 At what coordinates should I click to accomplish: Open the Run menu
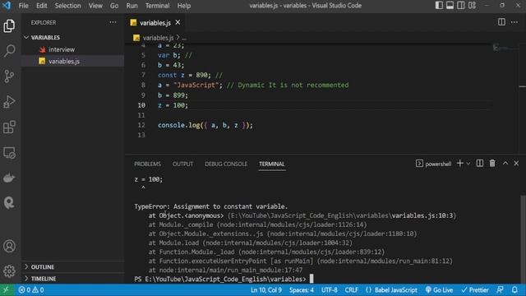[131, 6]
